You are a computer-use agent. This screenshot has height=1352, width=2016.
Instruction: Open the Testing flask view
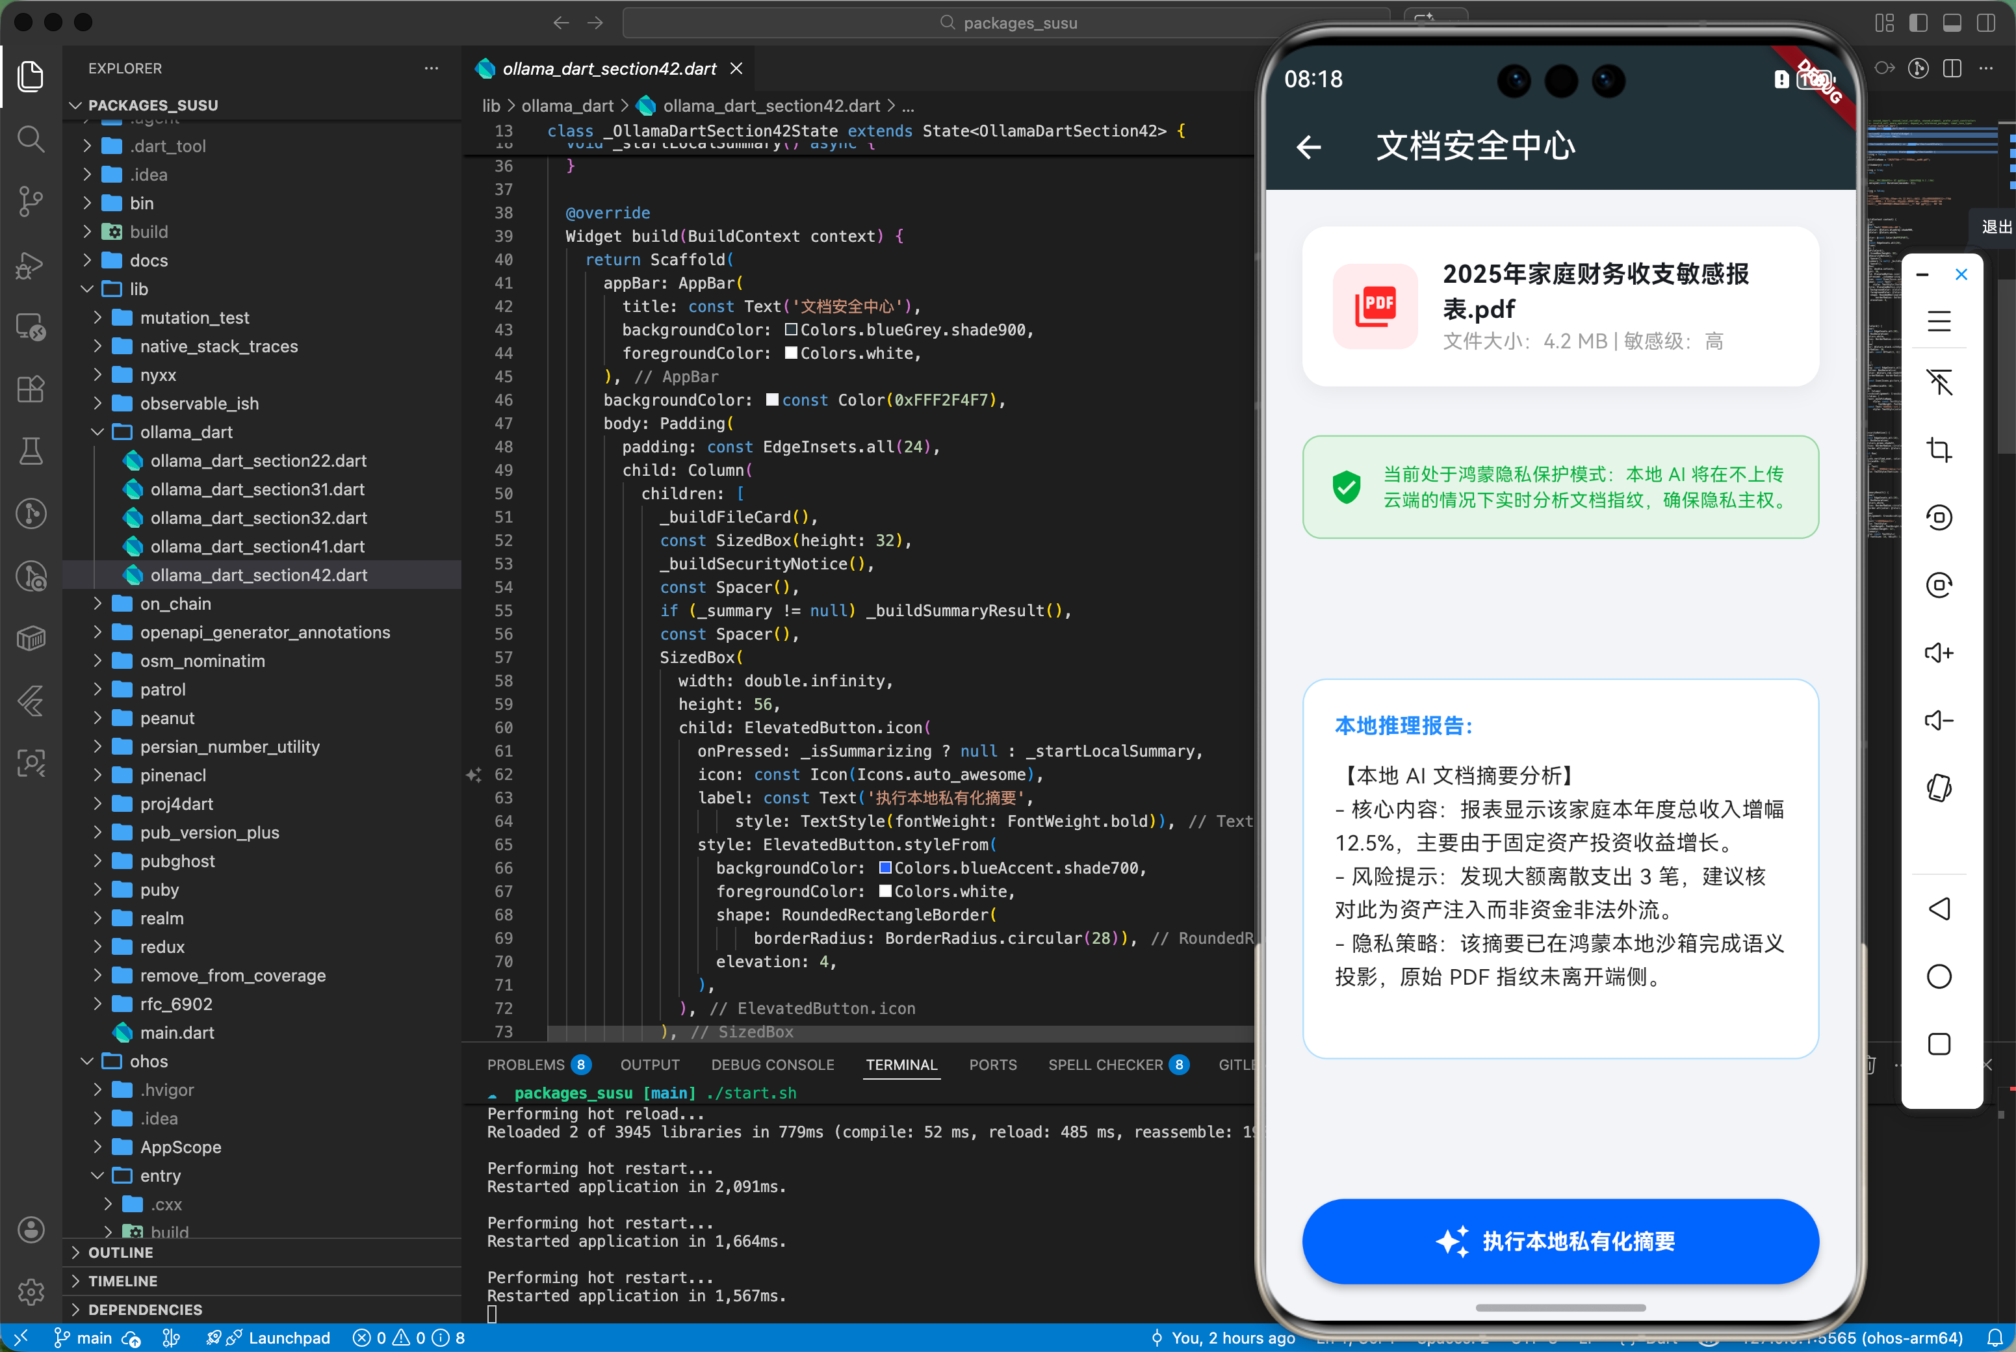[31, 451]
